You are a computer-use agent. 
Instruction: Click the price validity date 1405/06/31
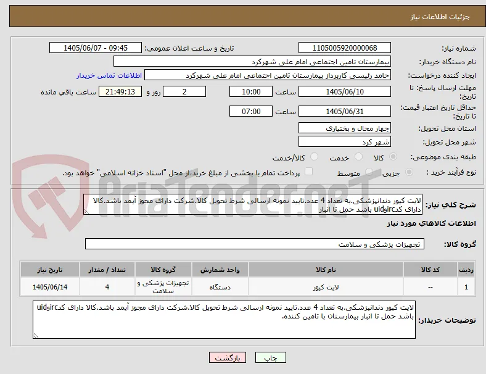click(x=345, y=111)
